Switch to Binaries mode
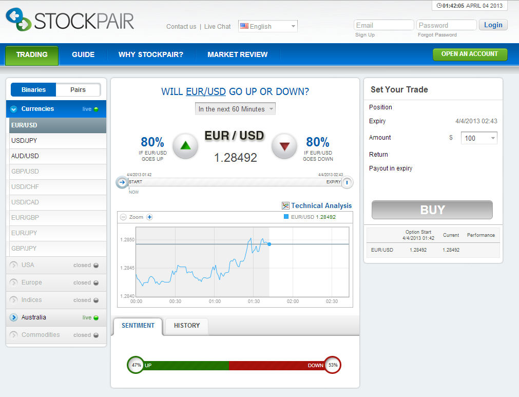 pos(33,90)
